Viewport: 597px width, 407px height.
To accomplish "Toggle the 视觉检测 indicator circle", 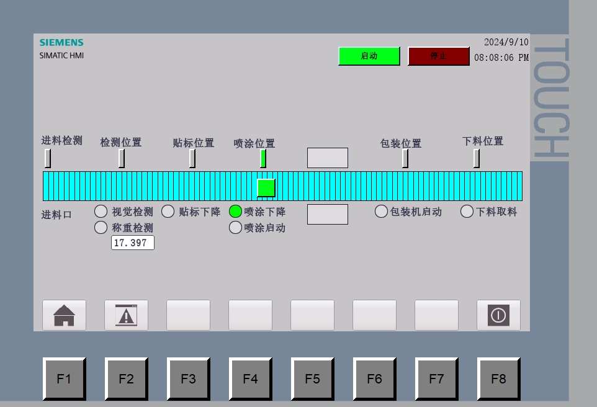I will click(x=101, y=212).
